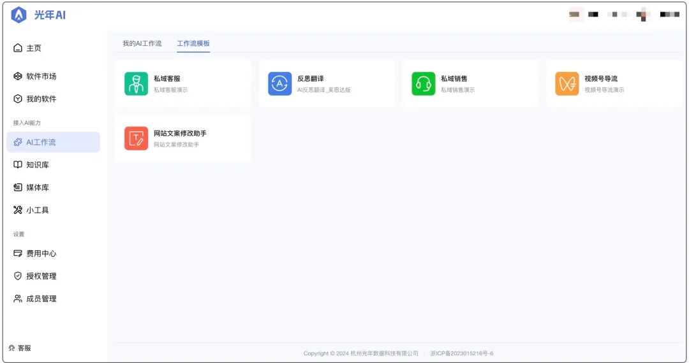Click the 授权管理 shield icon
The image size is (689, 363).
pos(18,276)
